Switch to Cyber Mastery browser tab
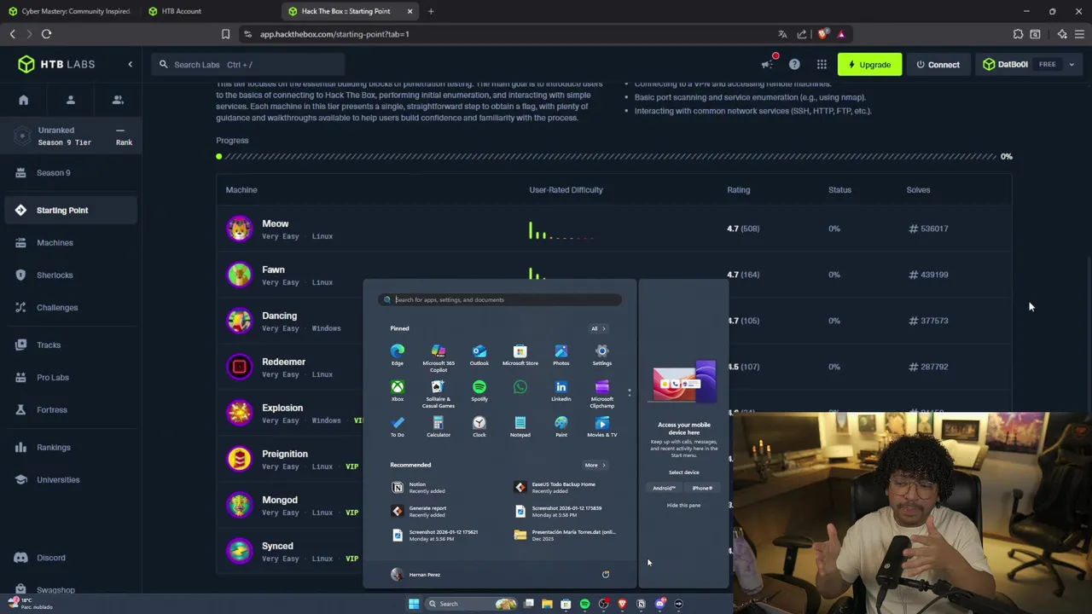The width and height of the screenshot is (1092, 614). point(70,11)
